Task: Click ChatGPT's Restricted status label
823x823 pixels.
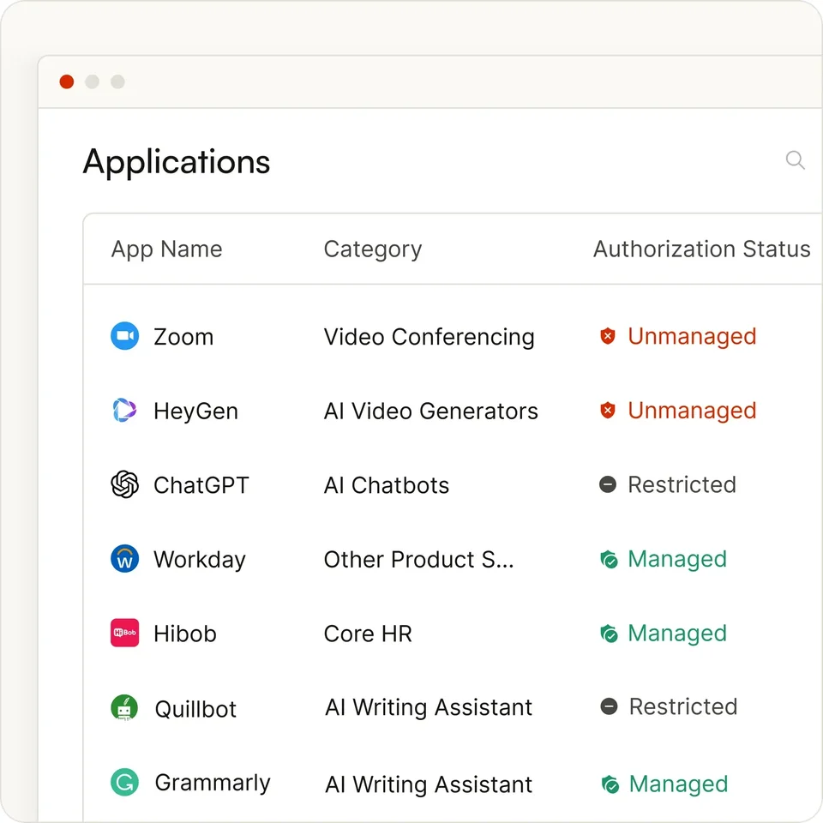Action: pyautogui.click(x=682, y=484)
